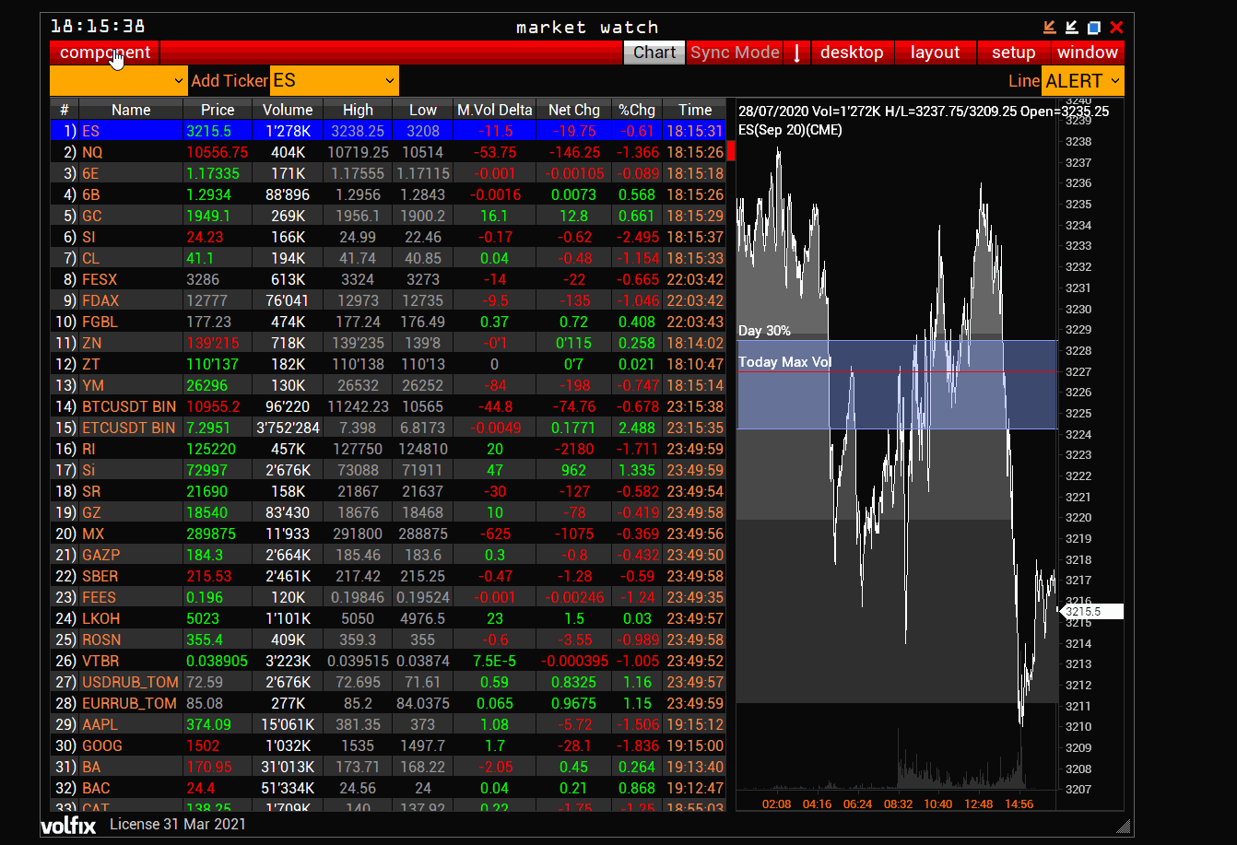Open the ALERT line dropdown
The width and height of the screenshot is (1237, 845).
(1082, 81)
